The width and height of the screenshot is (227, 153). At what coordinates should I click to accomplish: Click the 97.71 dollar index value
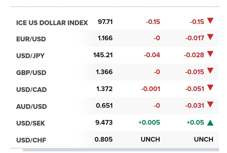pyautogui.click(x=105, y=22)
